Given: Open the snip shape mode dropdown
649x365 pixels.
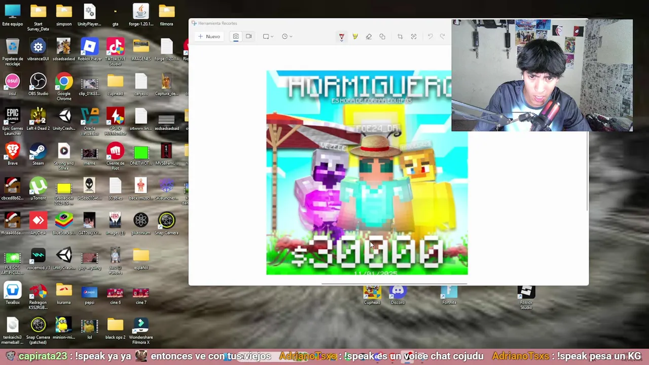Looking at the screenshot, I should click(x=268, y=36).
